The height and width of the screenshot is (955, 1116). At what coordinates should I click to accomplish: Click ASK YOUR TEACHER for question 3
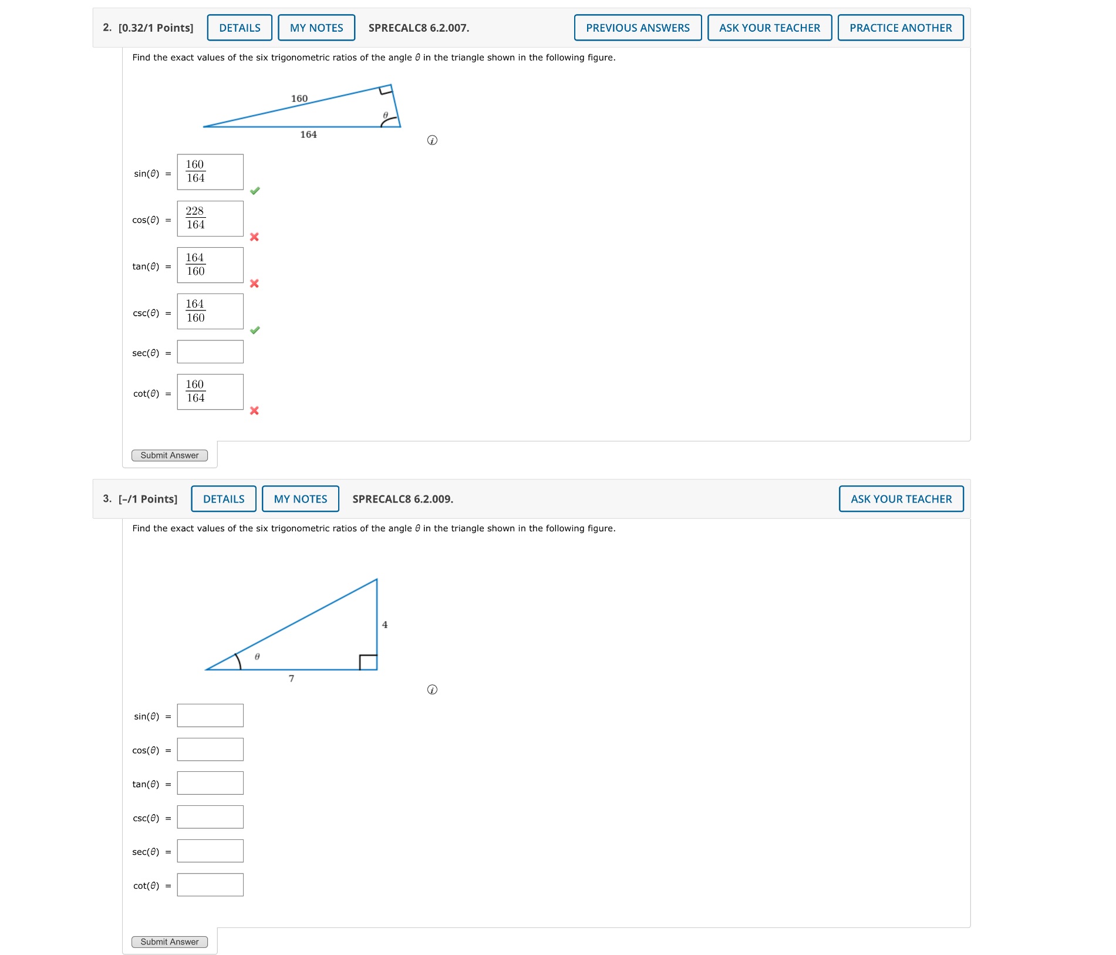point(901,499)
